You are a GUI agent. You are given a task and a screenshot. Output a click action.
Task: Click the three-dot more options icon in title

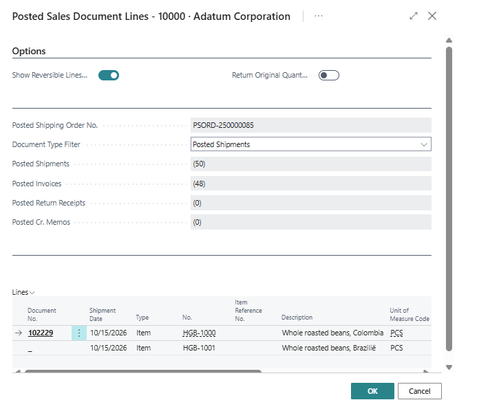point(319,16)
